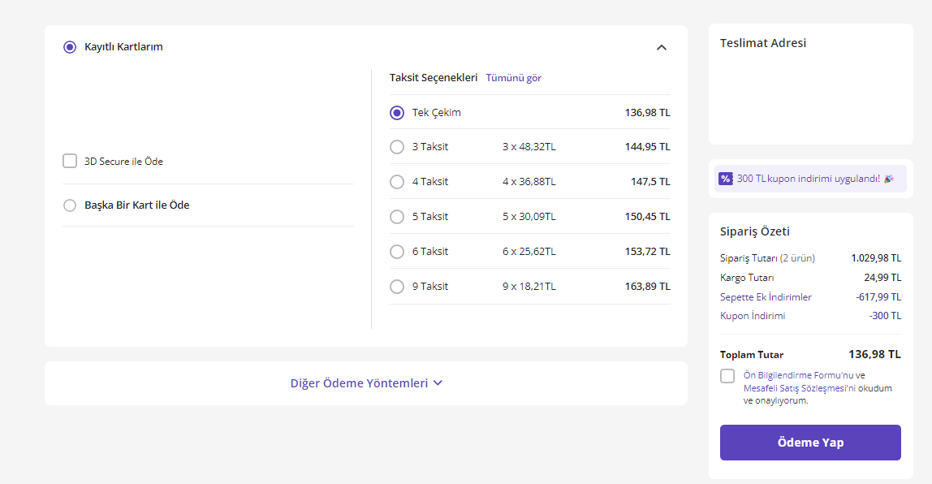Expand Diğer Ödeme Yöntemleri chevron
932x484 pixels.
coord(438,383)
